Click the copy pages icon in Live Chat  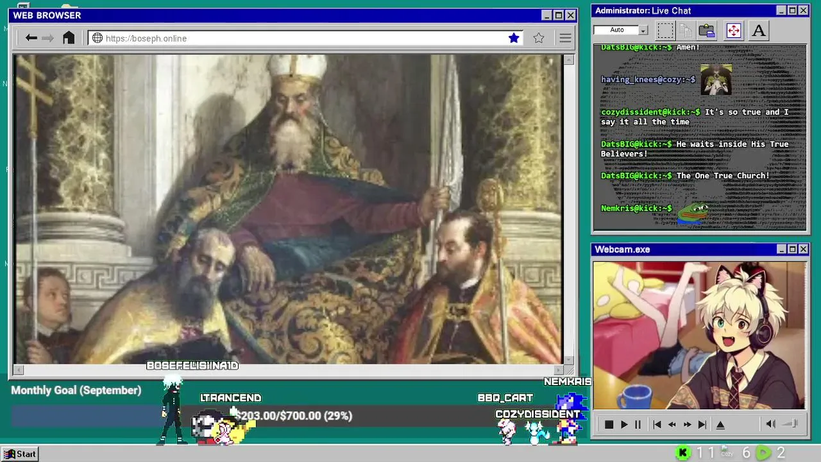[x=686, y=30]
